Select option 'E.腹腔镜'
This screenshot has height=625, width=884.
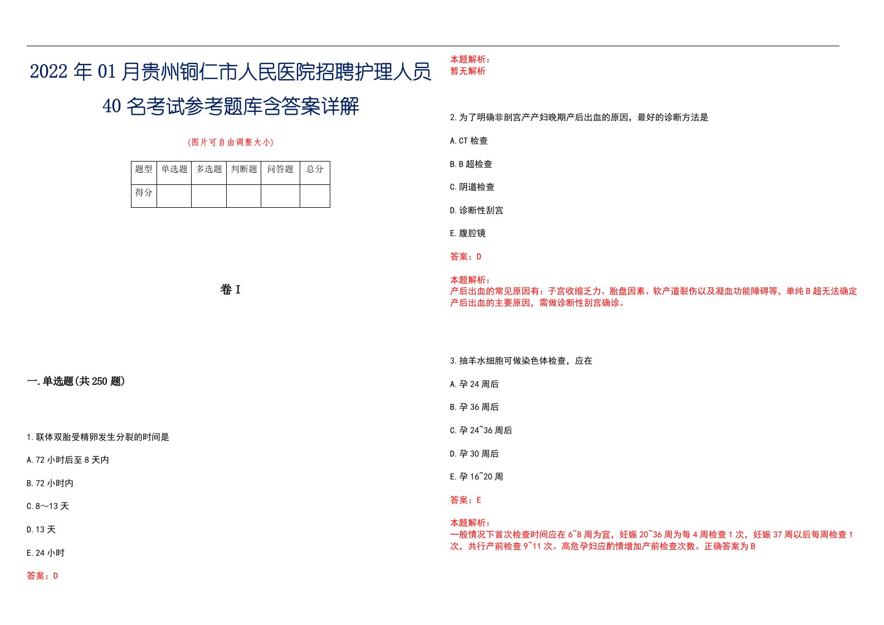coord(468,233)
